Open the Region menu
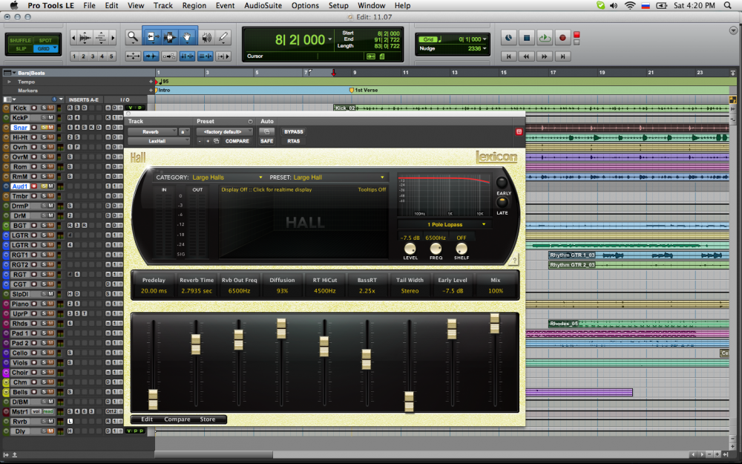 pos(194,6)
